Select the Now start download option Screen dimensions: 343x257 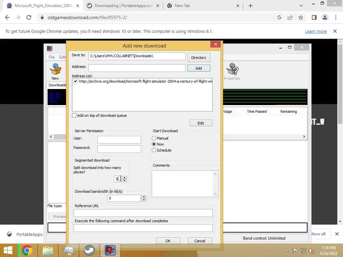point(154,144)
